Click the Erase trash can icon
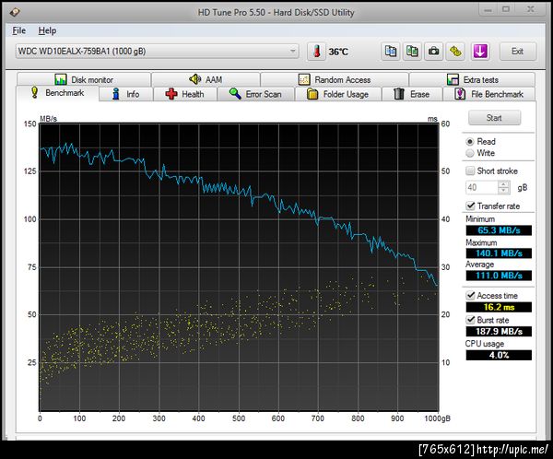 click(399, 94)
